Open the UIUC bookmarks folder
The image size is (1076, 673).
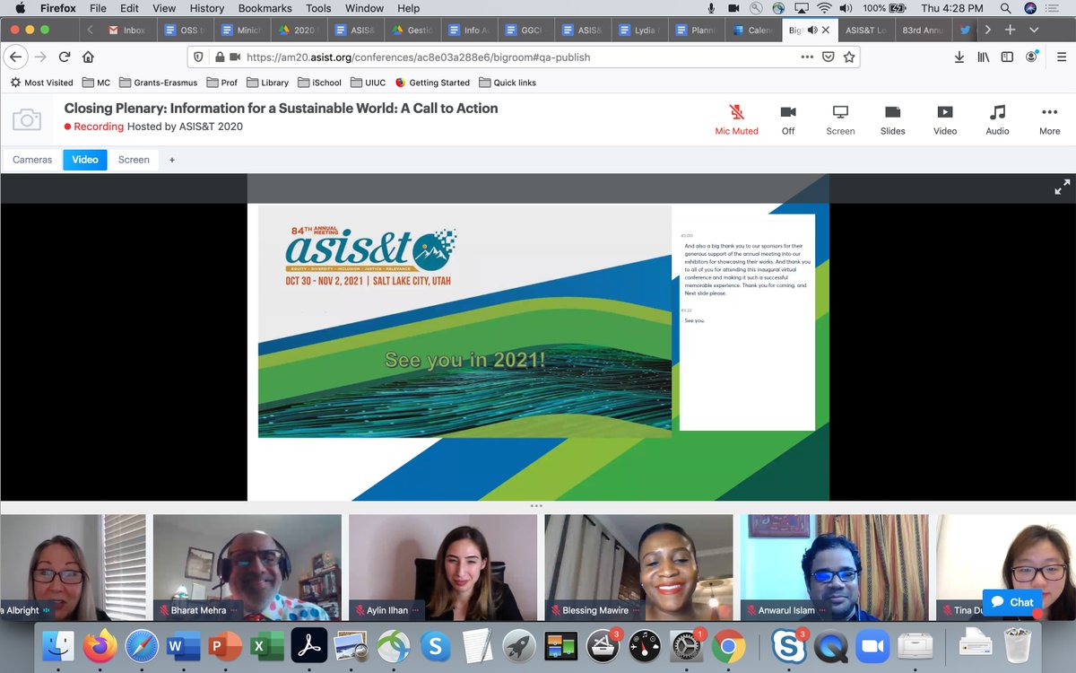pos(368,83)
